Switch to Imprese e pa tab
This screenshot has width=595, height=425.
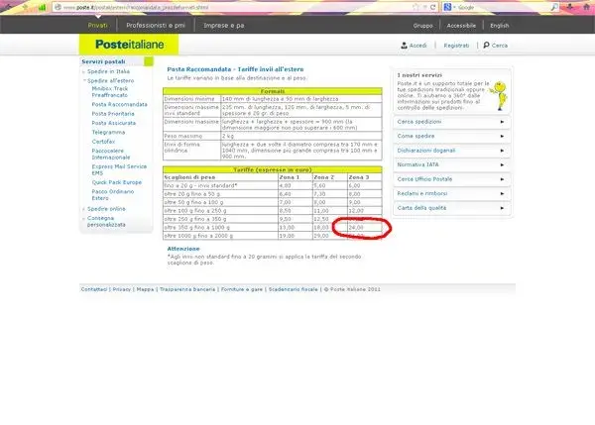[224, 26]
